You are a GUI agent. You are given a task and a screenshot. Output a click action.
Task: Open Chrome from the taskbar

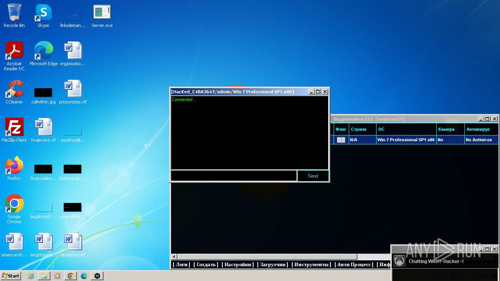71,276
